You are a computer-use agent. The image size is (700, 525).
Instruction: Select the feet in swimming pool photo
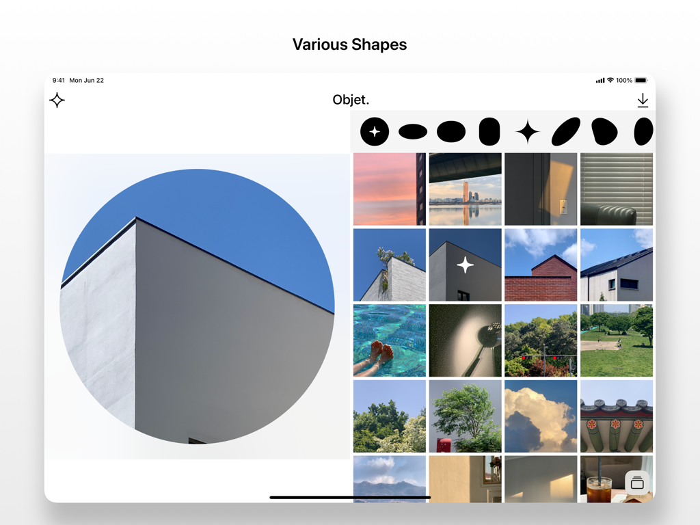click(389, 340)
